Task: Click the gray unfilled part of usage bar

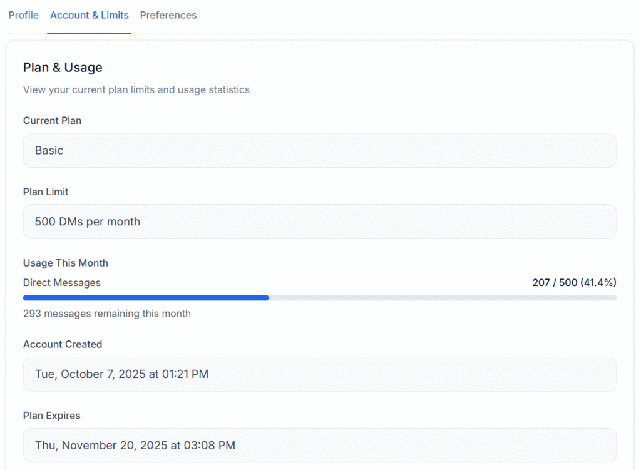Action: coord(442,298)
